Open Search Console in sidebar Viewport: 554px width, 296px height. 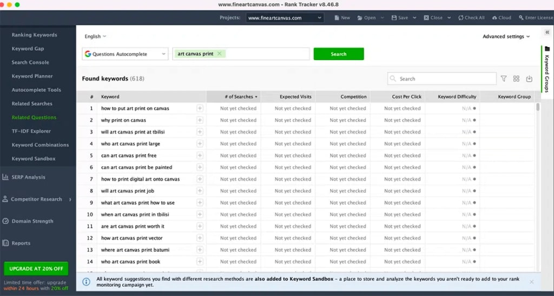[x=30, y=63]
